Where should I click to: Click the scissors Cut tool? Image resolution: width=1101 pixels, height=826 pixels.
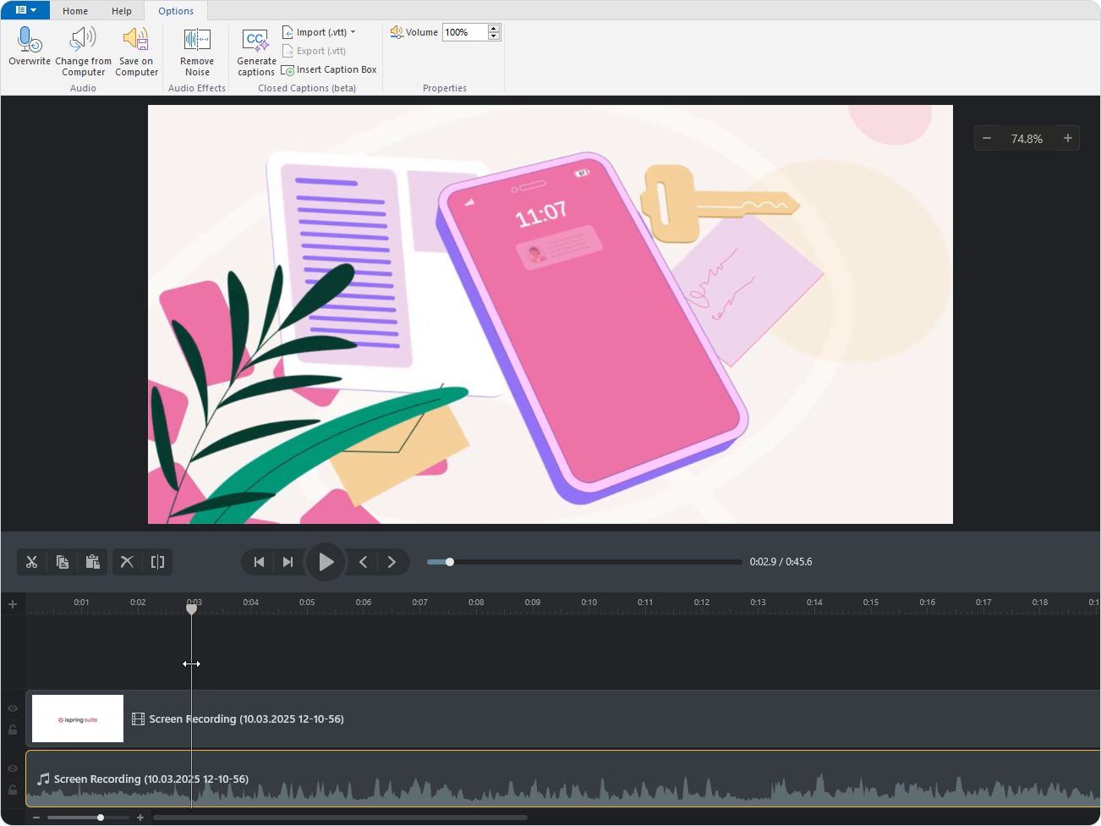pyautogui.click(x=32, y=562)
